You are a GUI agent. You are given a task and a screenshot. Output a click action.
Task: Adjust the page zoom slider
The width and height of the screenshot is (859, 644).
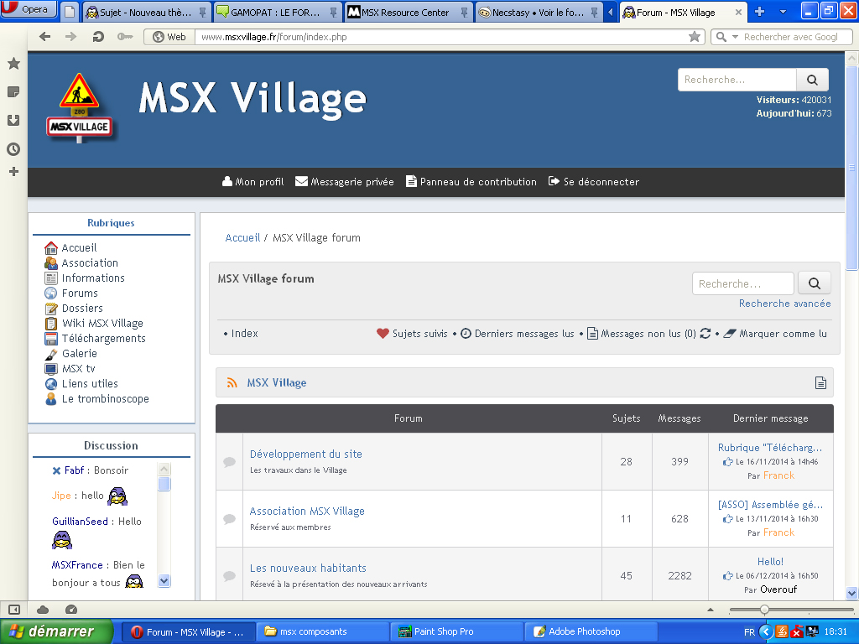(x=764, y=610)
